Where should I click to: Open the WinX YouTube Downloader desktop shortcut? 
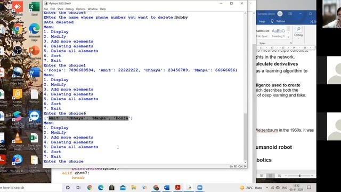pyautogui.click(x=18, y=163)
